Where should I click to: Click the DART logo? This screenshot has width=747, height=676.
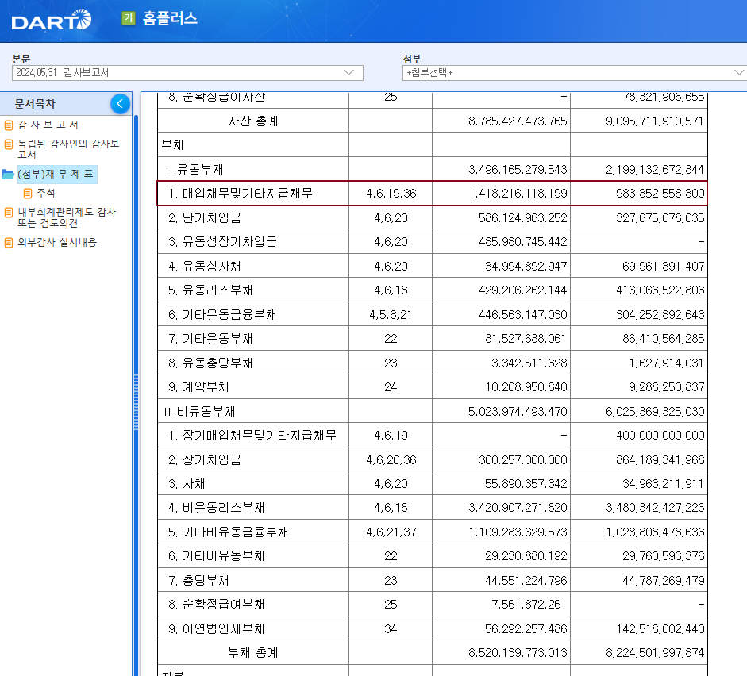pos(52,20)
